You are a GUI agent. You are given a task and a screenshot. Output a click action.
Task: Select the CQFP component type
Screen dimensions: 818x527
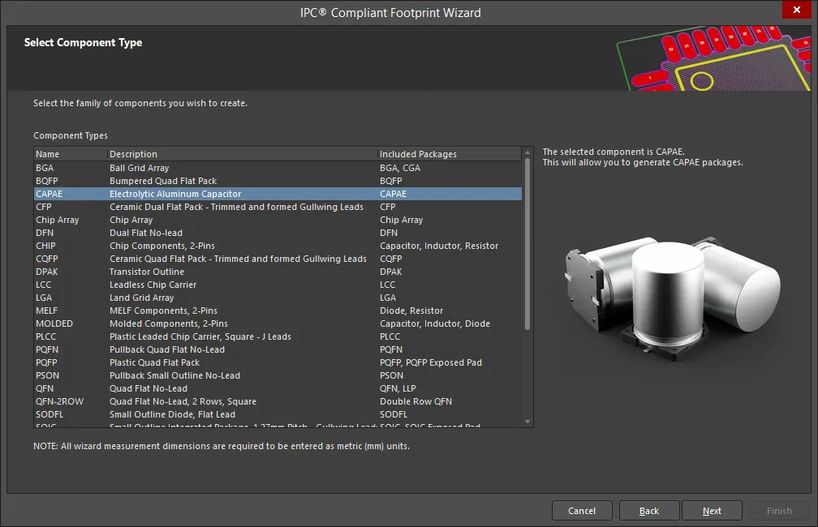278,259
